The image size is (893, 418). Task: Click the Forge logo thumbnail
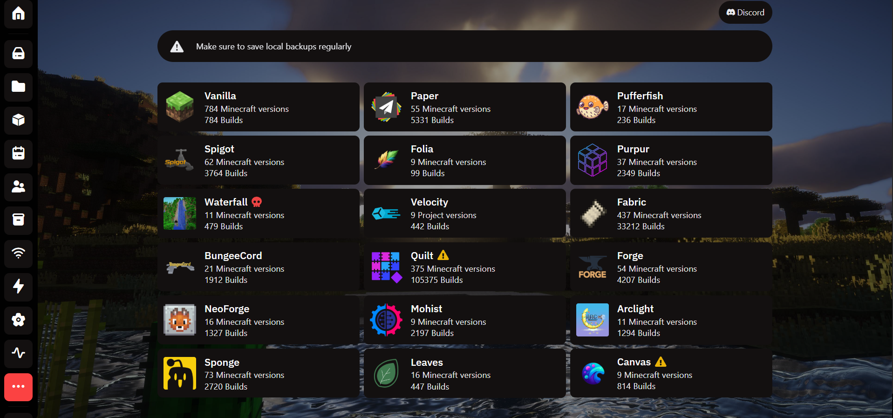point(592,267)
